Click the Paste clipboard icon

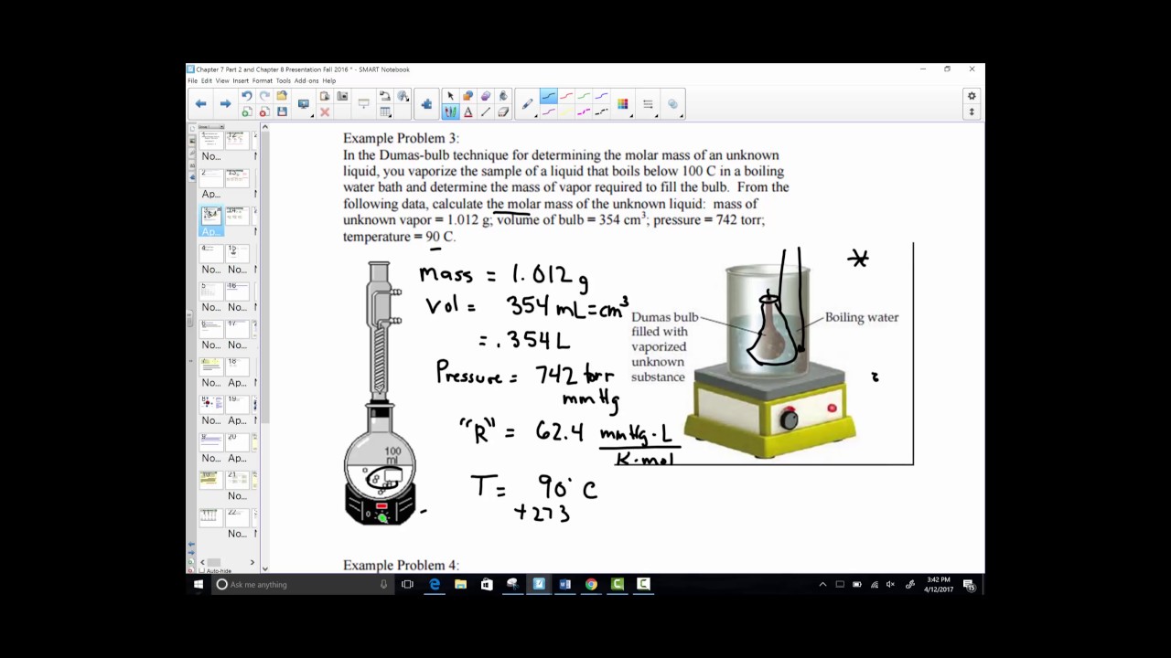[325, 95]
